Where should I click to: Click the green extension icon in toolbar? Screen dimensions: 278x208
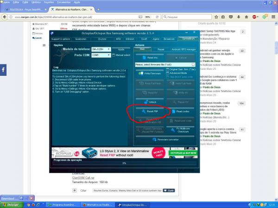(x=265, y=17)
